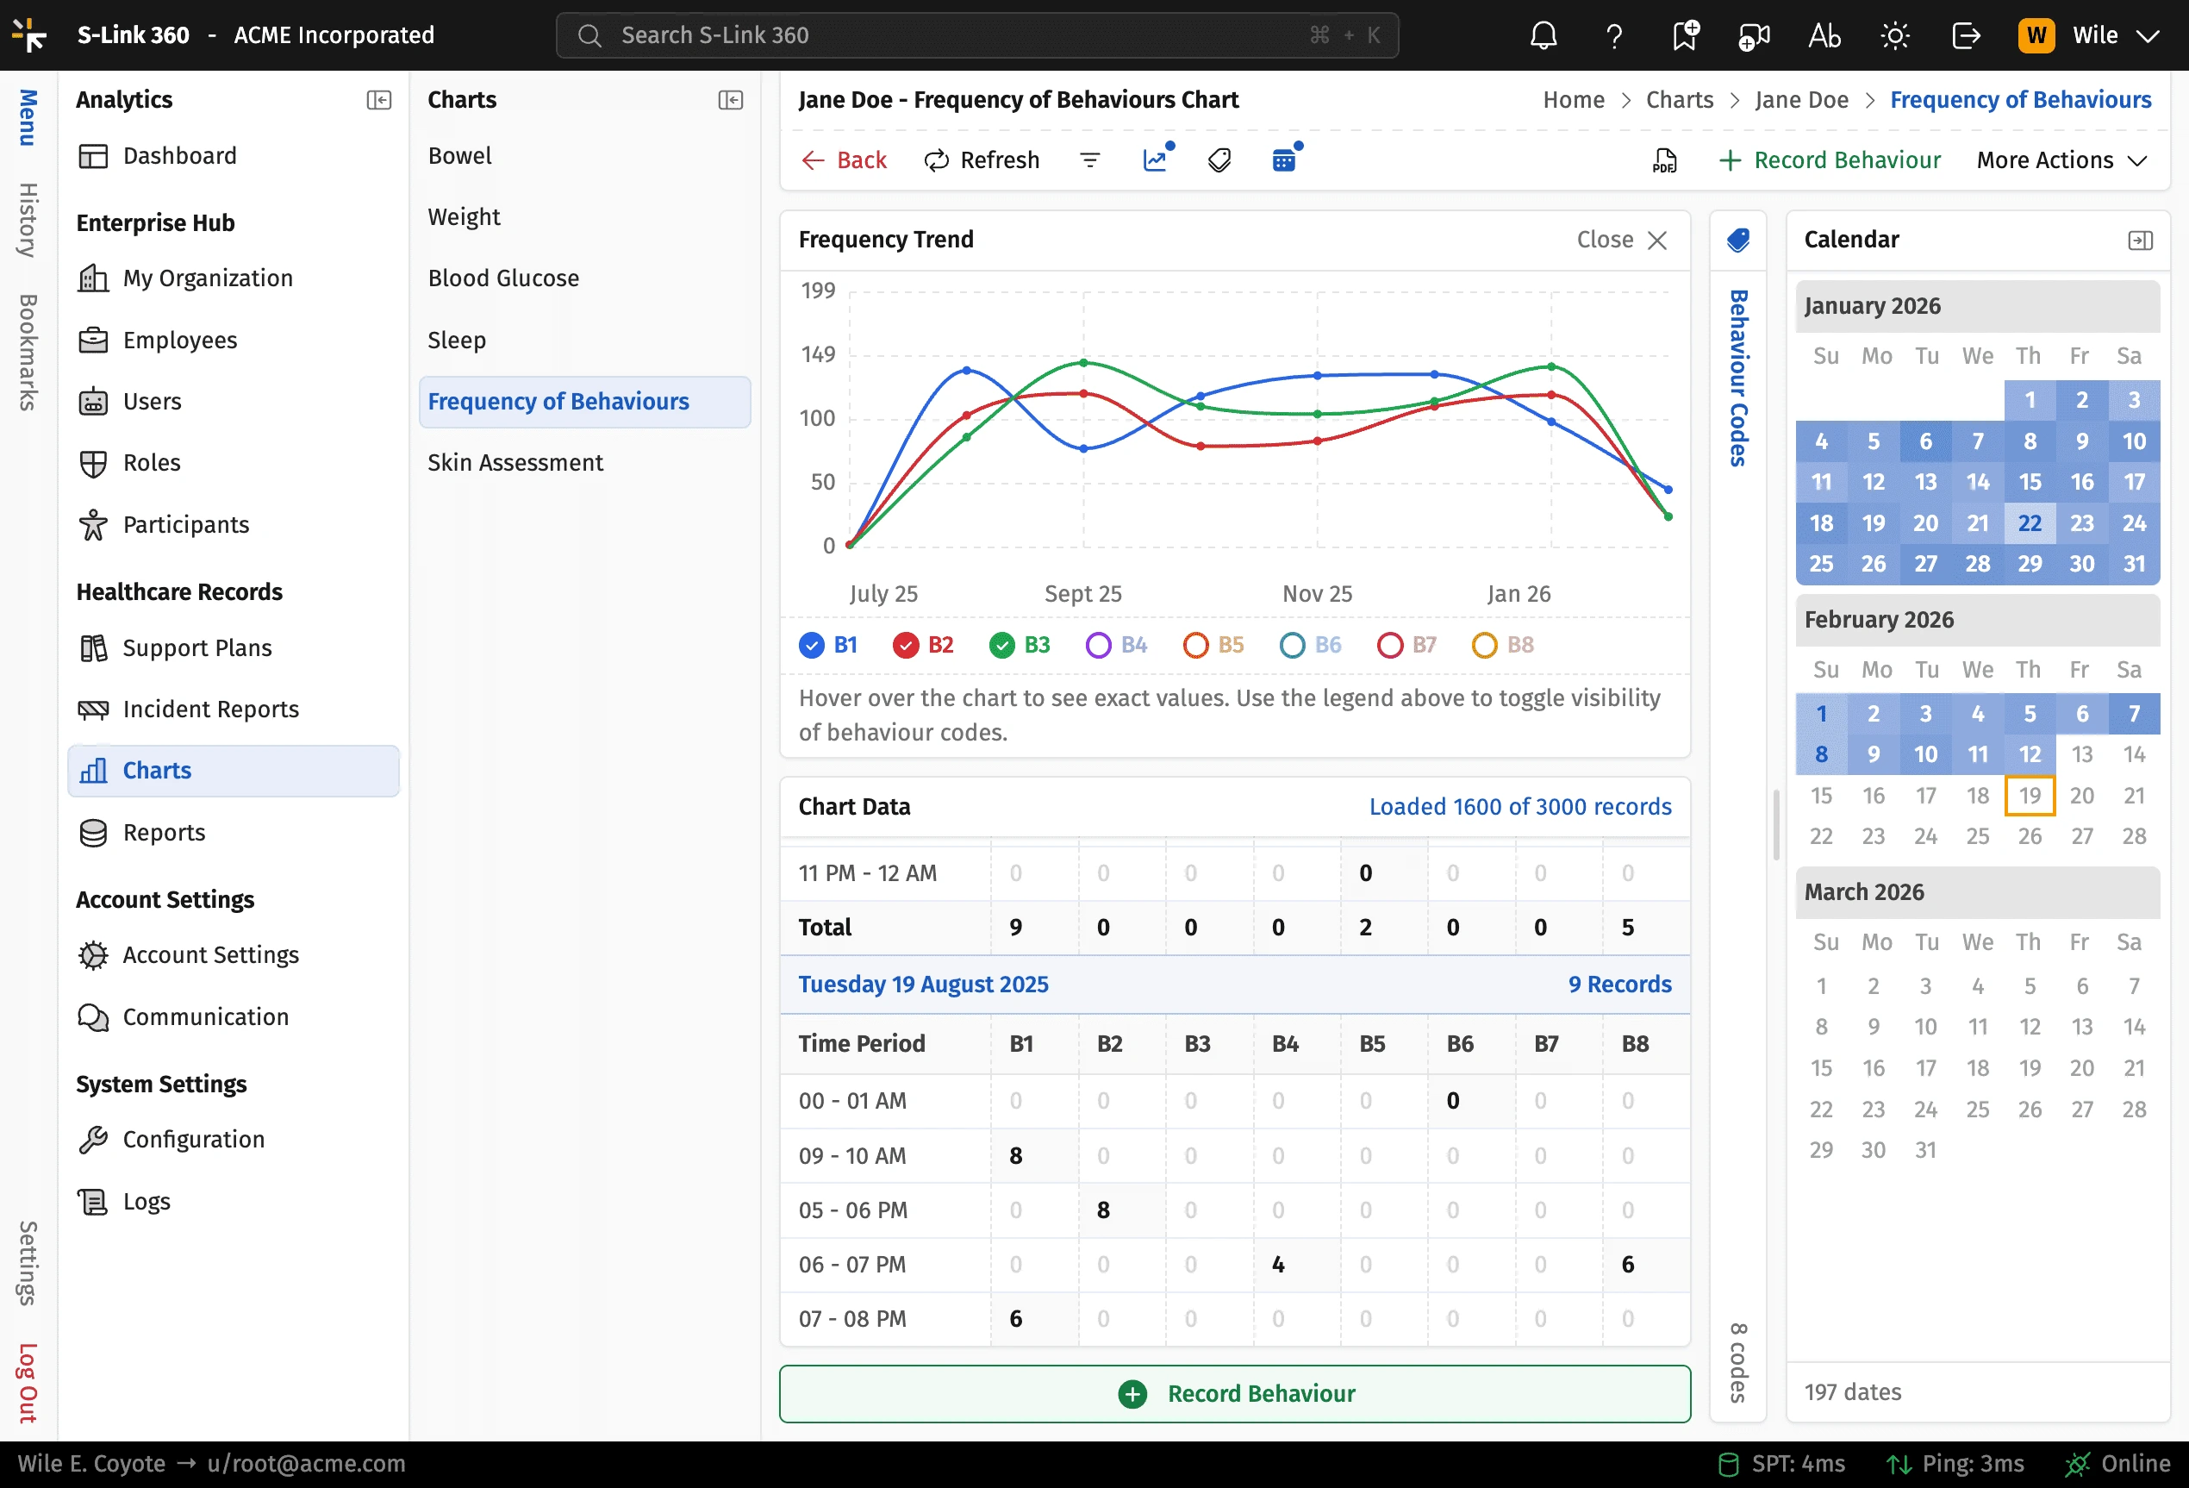This screenshot has width=2189, height=1488.
Task: Toggle the light/dark theme sun icon
Action: (x=1895, y=36)
